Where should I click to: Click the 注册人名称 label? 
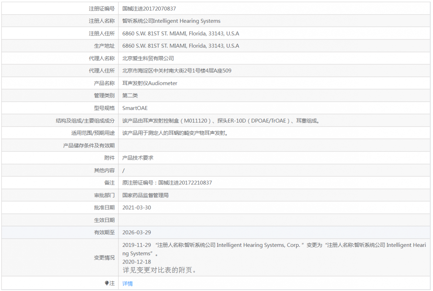point(102,21)
